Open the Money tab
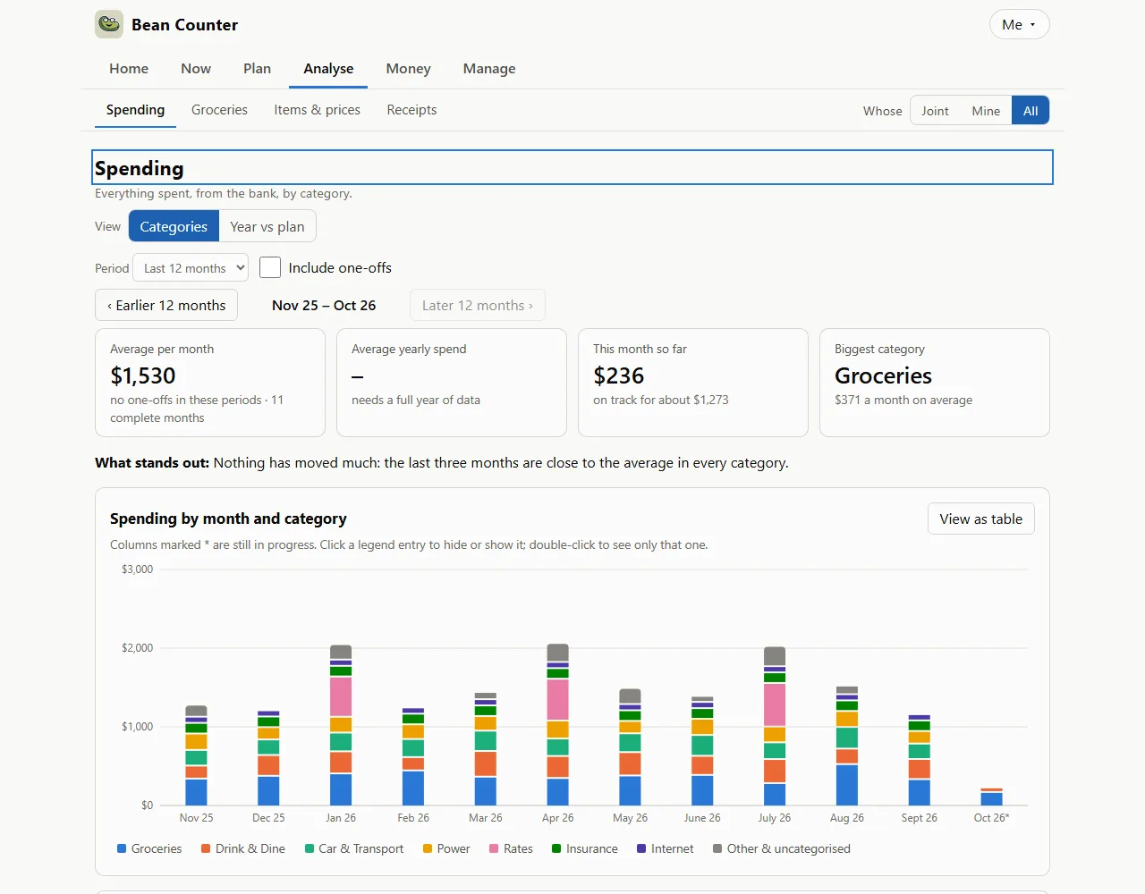The width and height of the screenshot is (1145, 894). coord(408,69)
